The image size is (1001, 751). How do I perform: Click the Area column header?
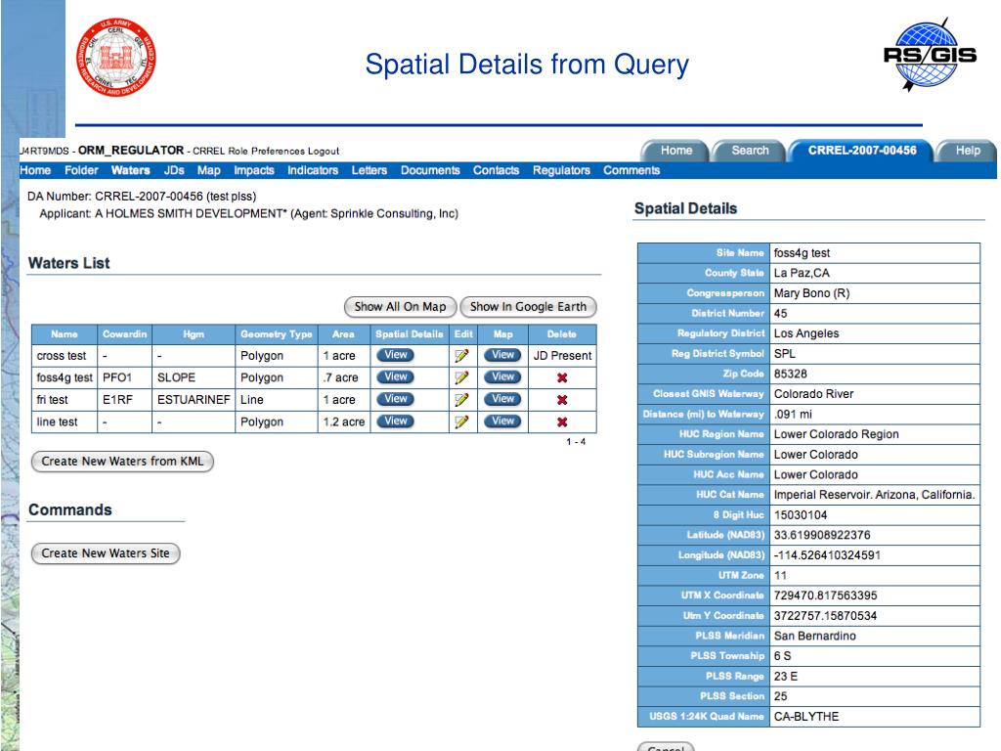coord(343,334)
